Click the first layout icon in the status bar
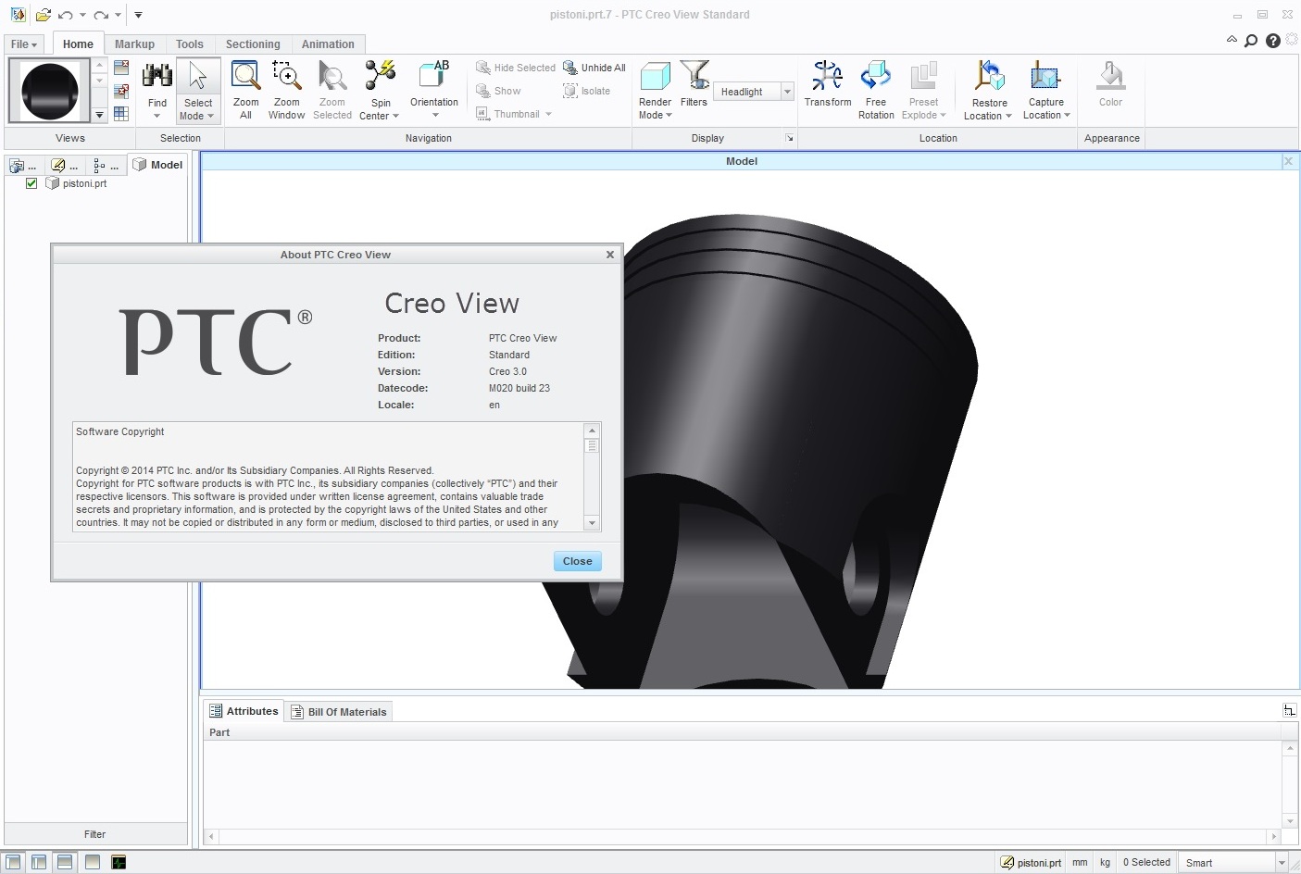The width and height of the screenshot is (1301, 874). coord(13,862)
